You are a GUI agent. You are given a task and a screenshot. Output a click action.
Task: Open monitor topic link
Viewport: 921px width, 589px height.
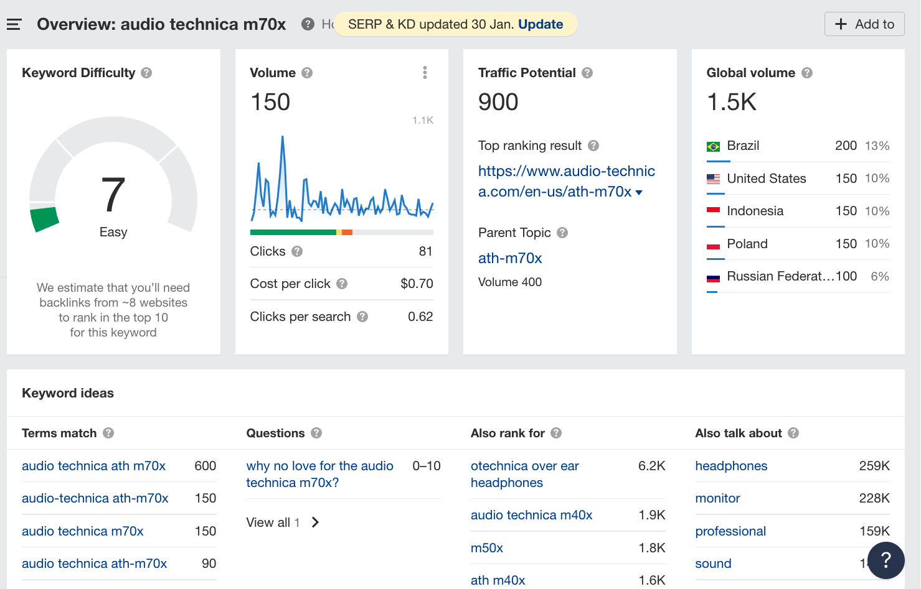pyautogui.click(x=717, y=498)
